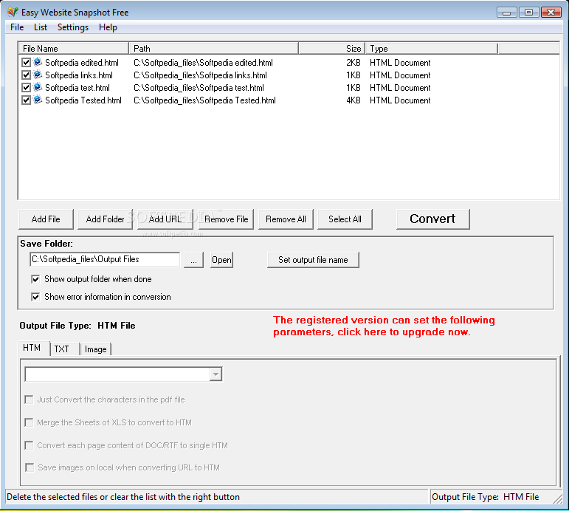
Task: Click the Select All button
Action: click(x=345, y=219)
